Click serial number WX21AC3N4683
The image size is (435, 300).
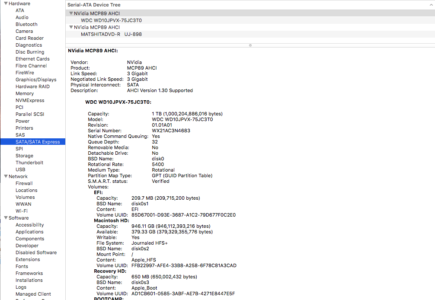pos(171,131)
